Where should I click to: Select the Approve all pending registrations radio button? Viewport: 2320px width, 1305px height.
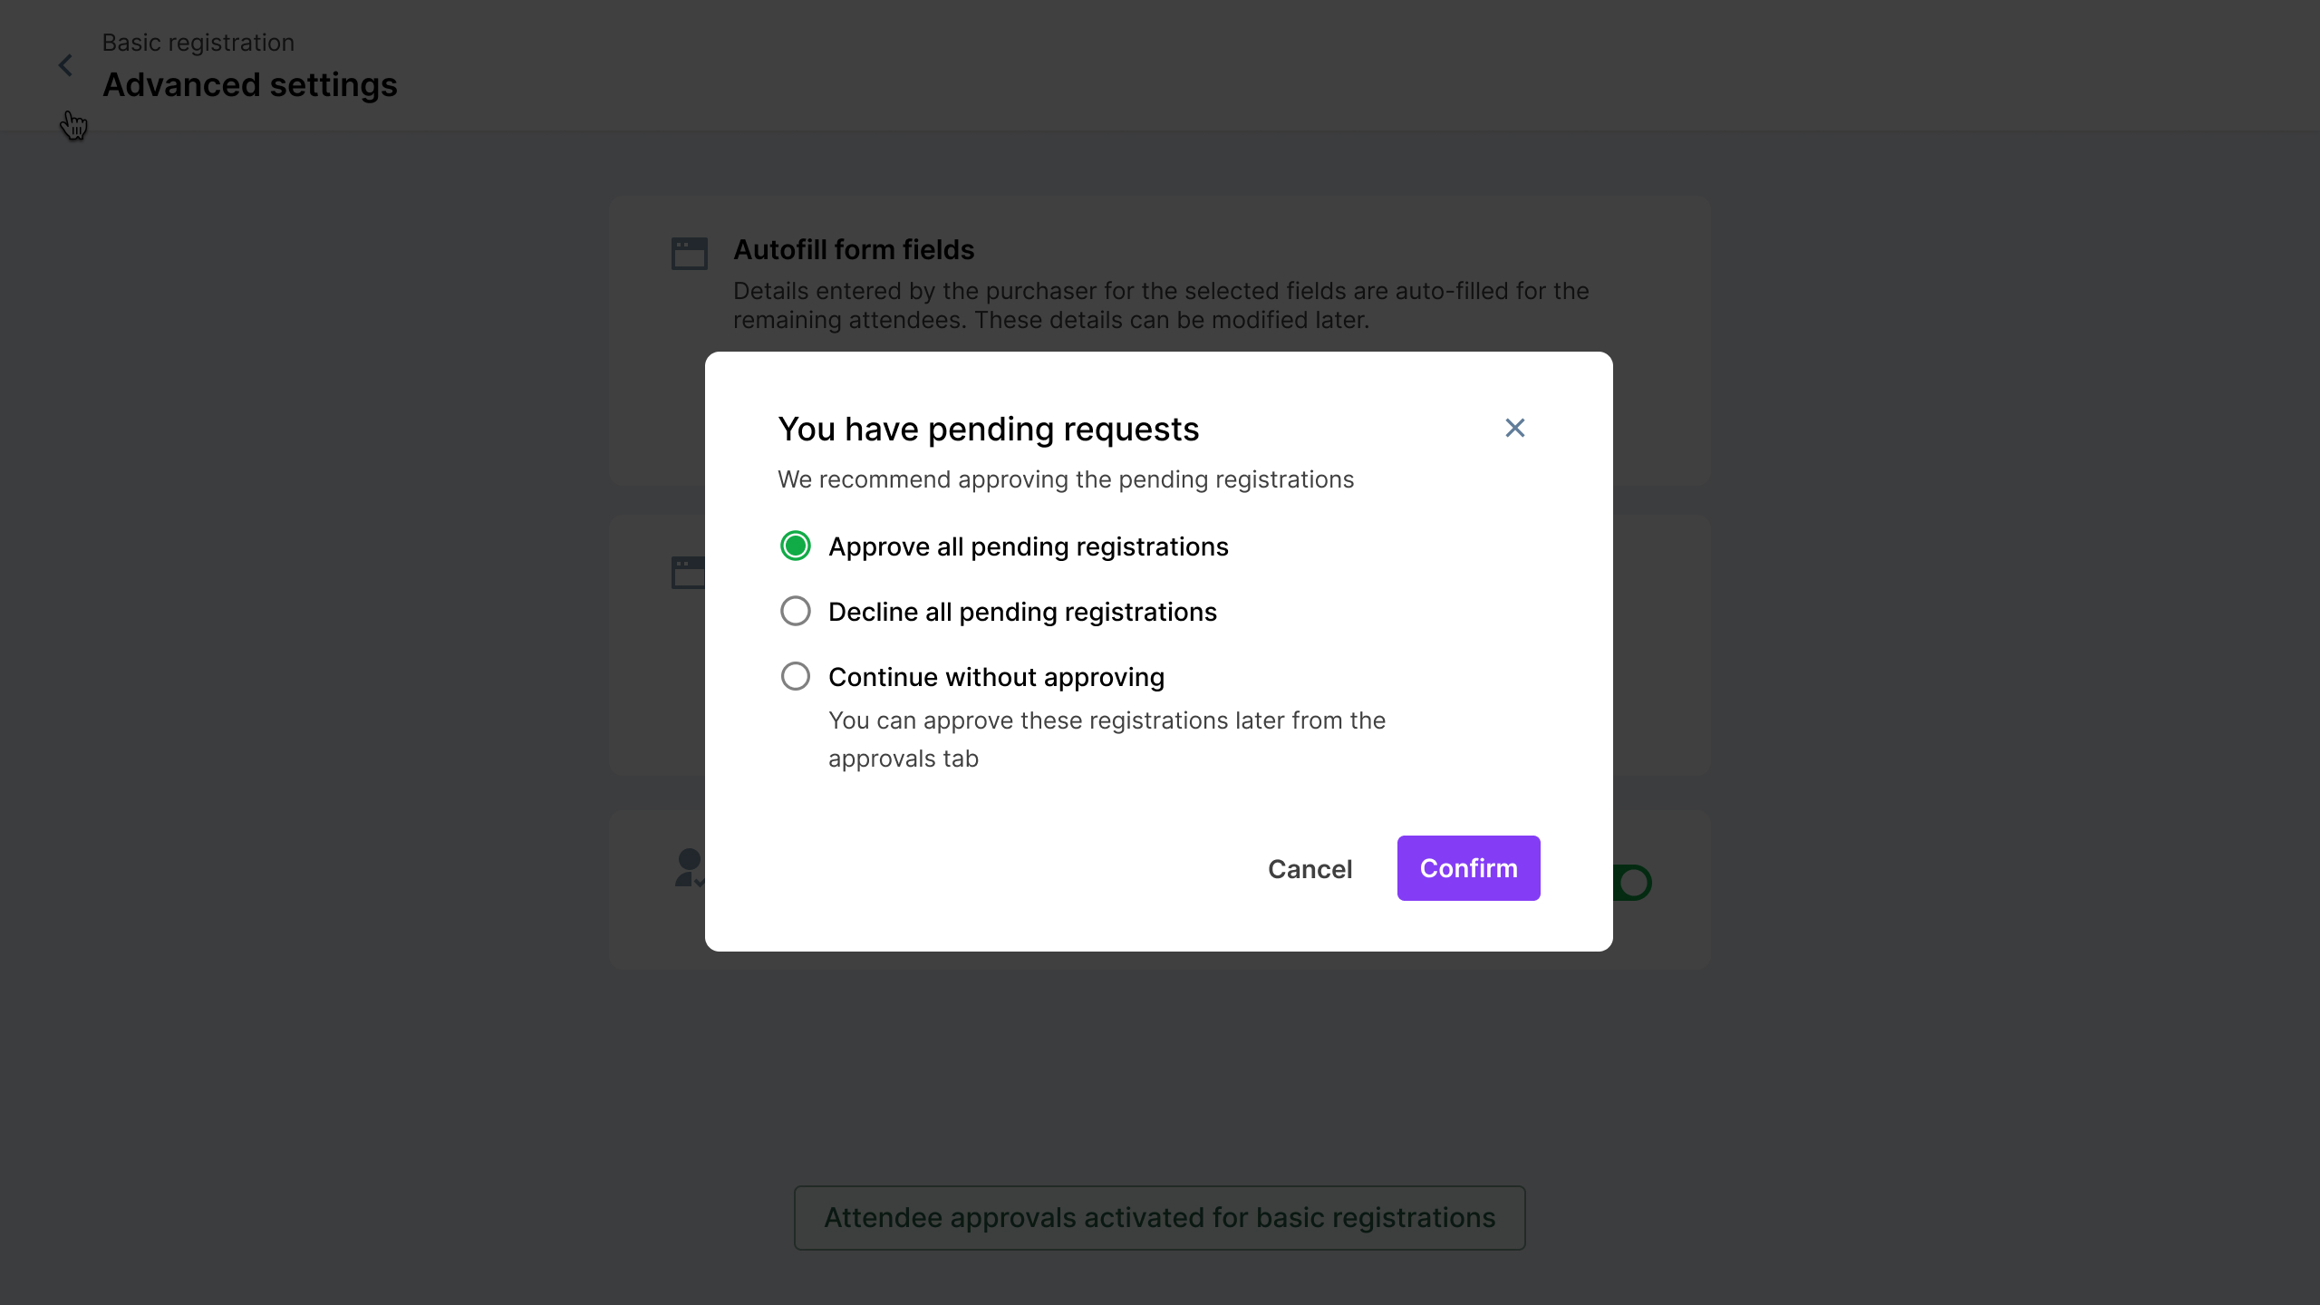coord(795,546)
